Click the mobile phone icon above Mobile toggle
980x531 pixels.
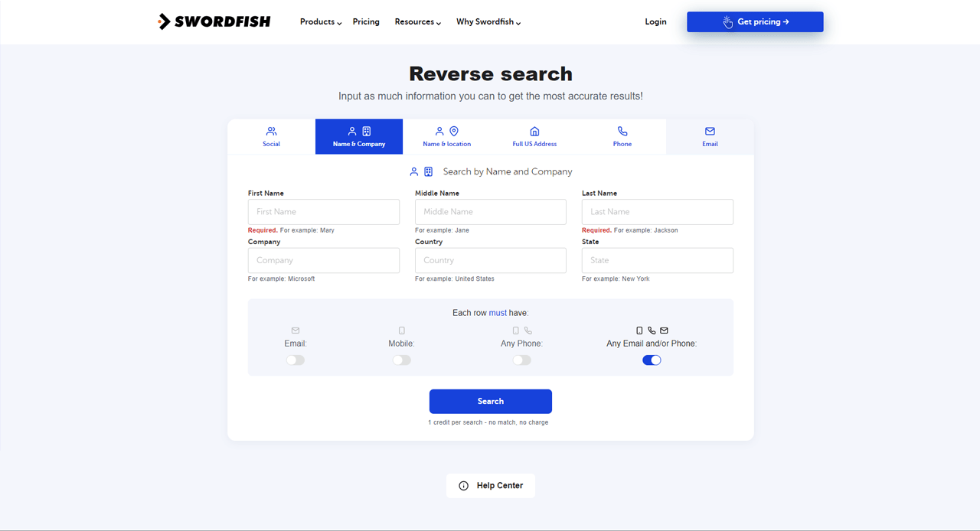401,330
